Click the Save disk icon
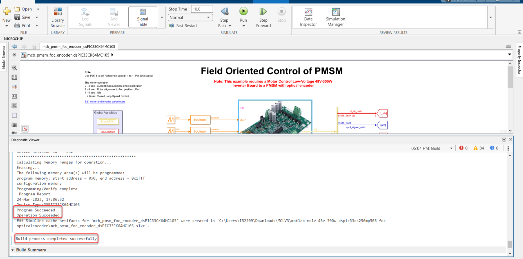The height and width of the screenshot is (259, 523). click(x=17, y=17)
